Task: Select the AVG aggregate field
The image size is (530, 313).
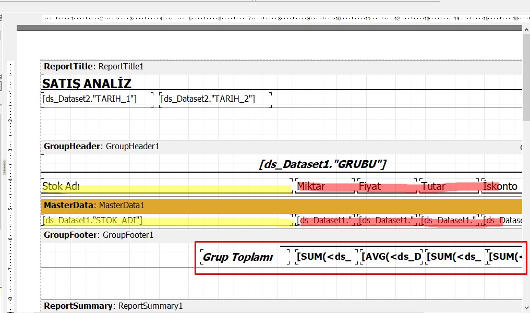Action: point(391,257)
